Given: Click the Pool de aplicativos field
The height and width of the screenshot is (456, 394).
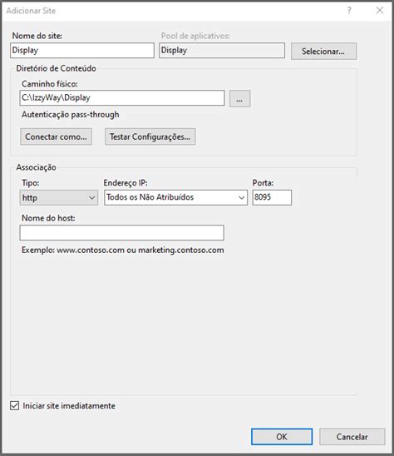Looking at the screenshot, I should (x=222, y=50).
